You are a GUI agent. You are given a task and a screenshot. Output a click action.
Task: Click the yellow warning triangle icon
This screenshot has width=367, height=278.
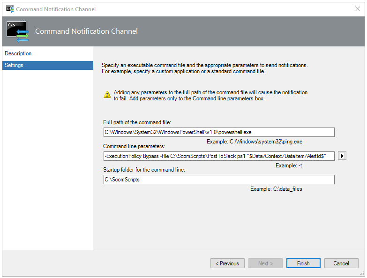point(107,95)
